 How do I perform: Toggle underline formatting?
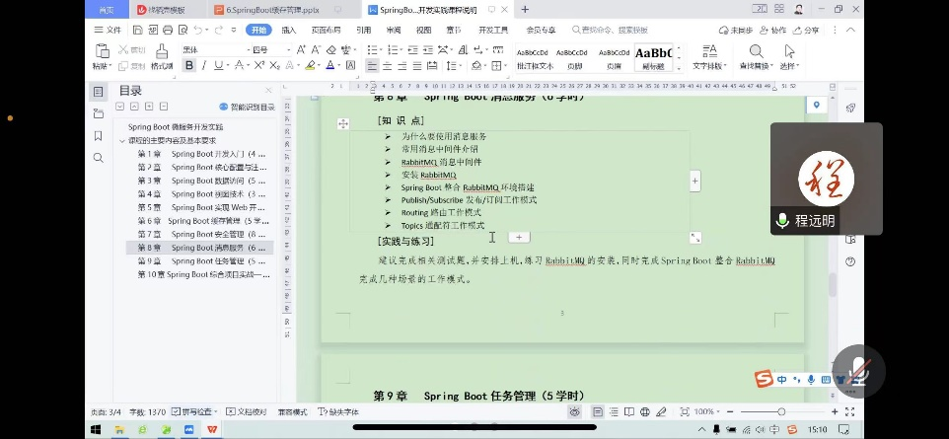[x=218, y=66]
